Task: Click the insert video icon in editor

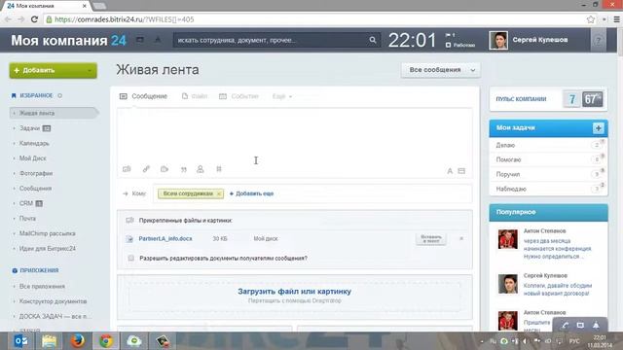Action: coord(165,169)
